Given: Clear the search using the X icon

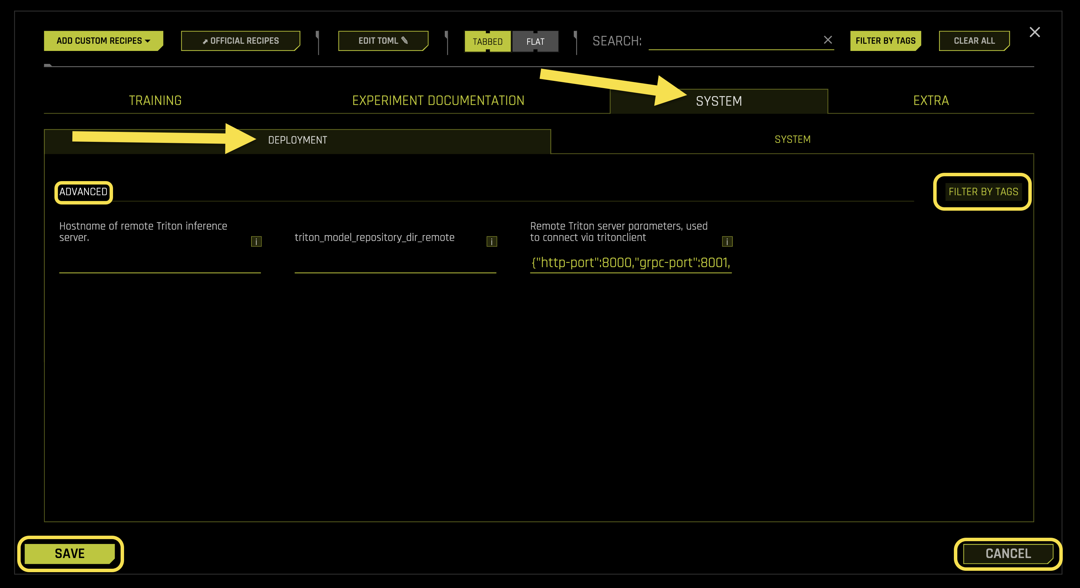Looking at the screenshot, I should [x=829, y=40].
